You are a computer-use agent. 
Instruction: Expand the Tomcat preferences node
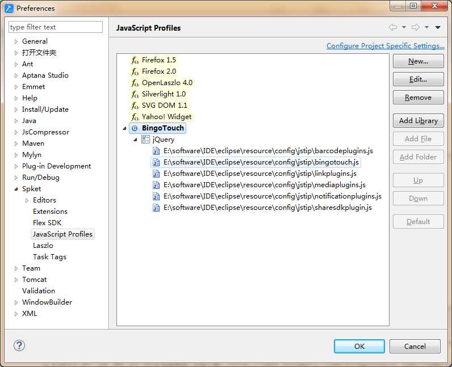pyautogui.click(x=16, y=280)
